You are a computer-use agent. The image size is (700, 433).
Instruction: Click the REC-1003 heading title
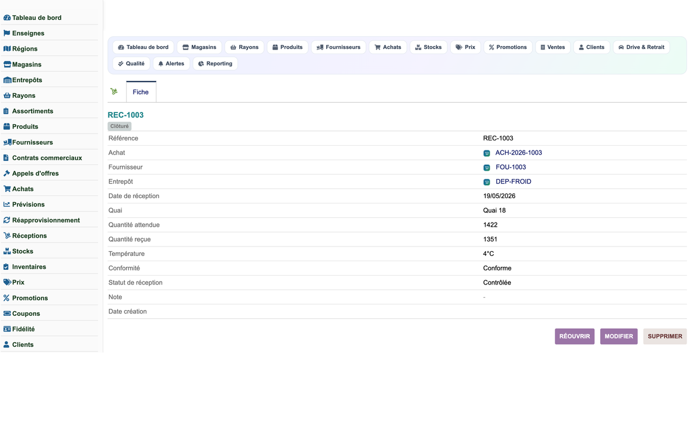(125, 115)
